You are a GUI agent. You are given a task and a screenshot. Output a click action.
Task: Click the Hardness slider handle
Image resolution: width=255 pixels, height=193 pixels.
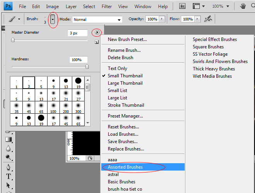point(87,67)
